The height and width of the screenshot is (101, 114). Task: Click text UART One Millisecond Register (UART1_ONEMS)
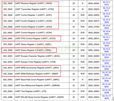point(37,85)
